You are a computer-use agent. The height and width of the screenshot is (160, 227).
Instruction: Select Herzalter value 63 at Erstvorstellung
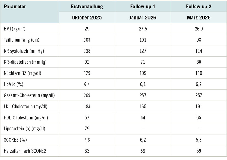point(87,151)
